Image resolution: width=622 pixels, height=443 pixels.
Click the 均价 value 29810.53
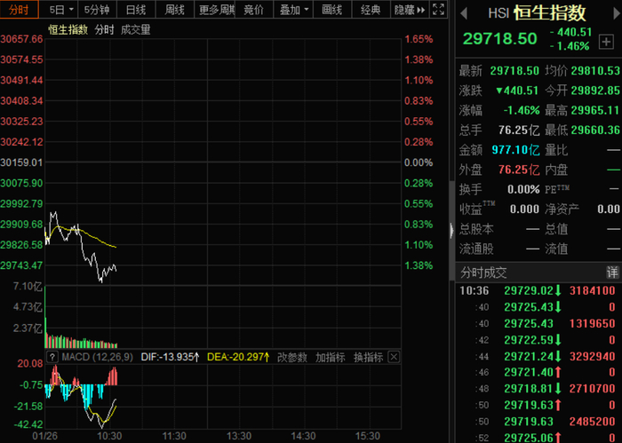(595, 70)
